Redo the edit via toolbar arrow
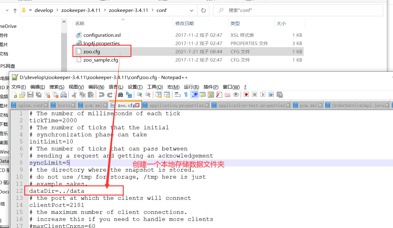The image size is (393, 228). tap(110, 95)
